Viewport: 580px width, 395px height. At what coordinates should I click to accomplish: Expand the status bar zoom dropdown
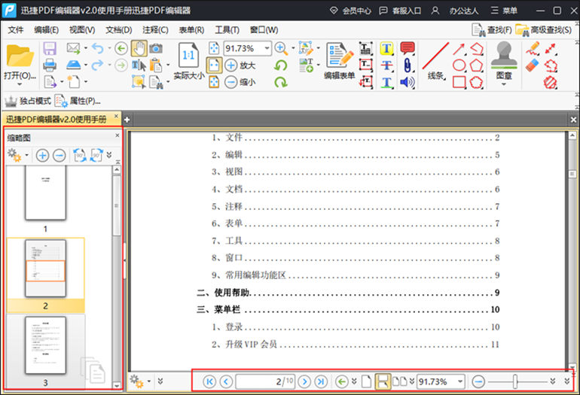459,381
